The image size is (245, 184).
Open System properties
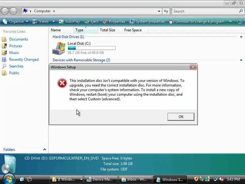(147, 21)
